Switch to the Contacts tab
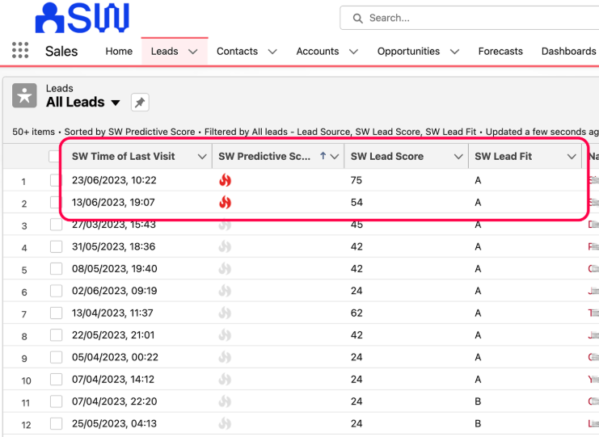Image resolution: width=599 pixels, height=437 pixels. pyautogui.click(x=237, y=51)
